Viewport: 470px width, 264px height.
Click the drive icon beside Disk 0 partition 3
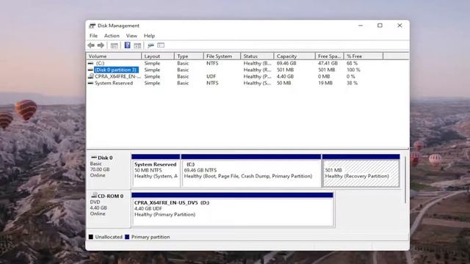pos(90,70)
